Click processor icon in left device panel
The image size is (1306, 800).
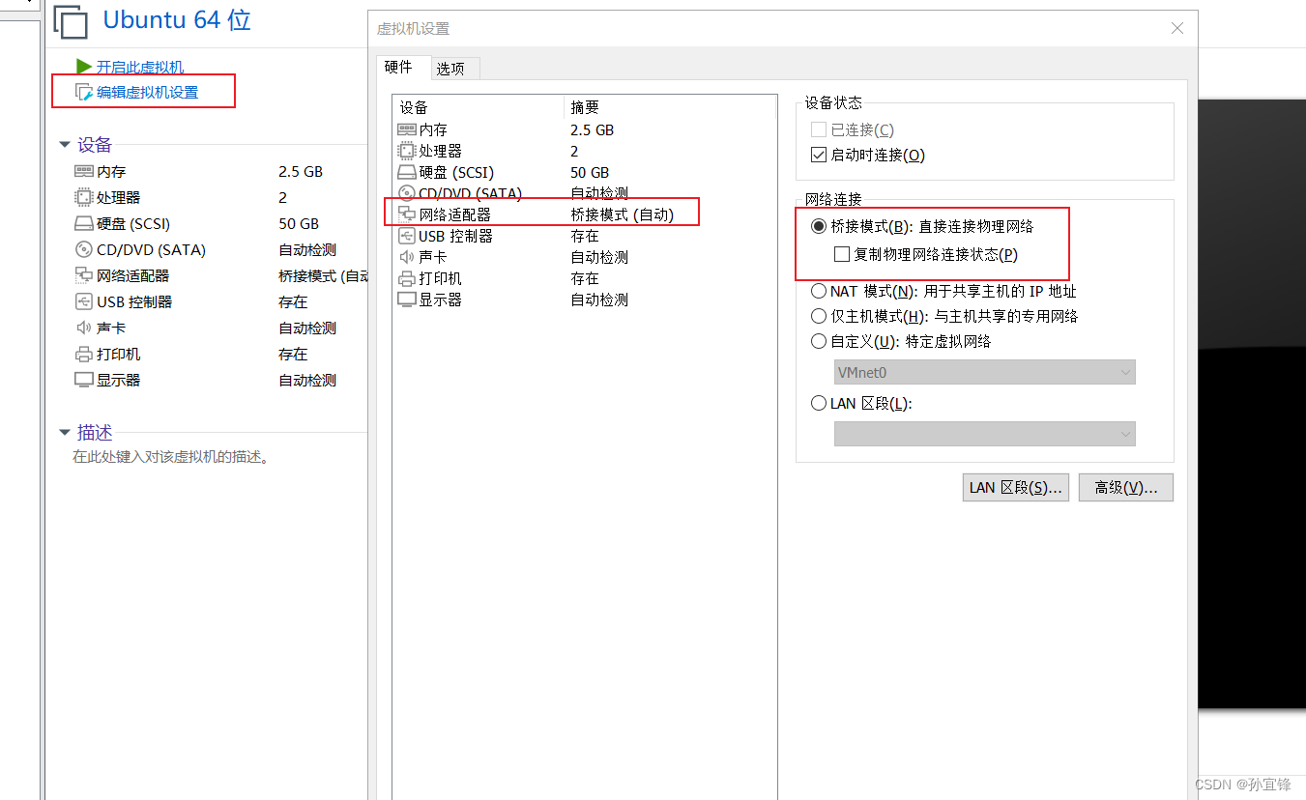(x=83, y=197)
